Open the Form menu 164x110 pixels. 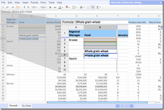tap(43, 3)
